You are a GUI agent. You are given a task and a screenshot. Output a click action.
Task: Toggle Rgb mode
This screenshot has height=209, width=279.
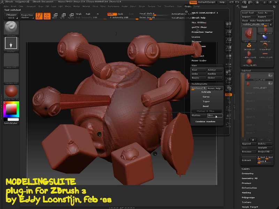(x=88, y=14)
